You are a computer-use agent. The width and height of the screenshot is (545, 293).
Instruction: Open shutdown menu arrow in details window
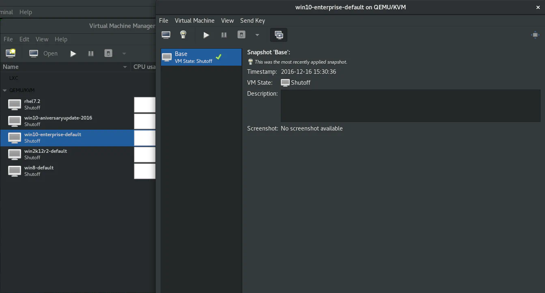point(257,35)
